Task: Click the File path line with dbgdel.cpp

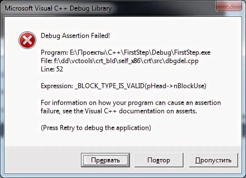Action: click(119, 61)
